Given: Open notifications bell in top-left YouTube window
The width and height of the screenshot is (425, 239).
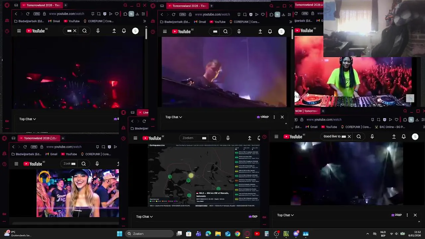Looking at the screenshot, I should click(x=124, y=31).
